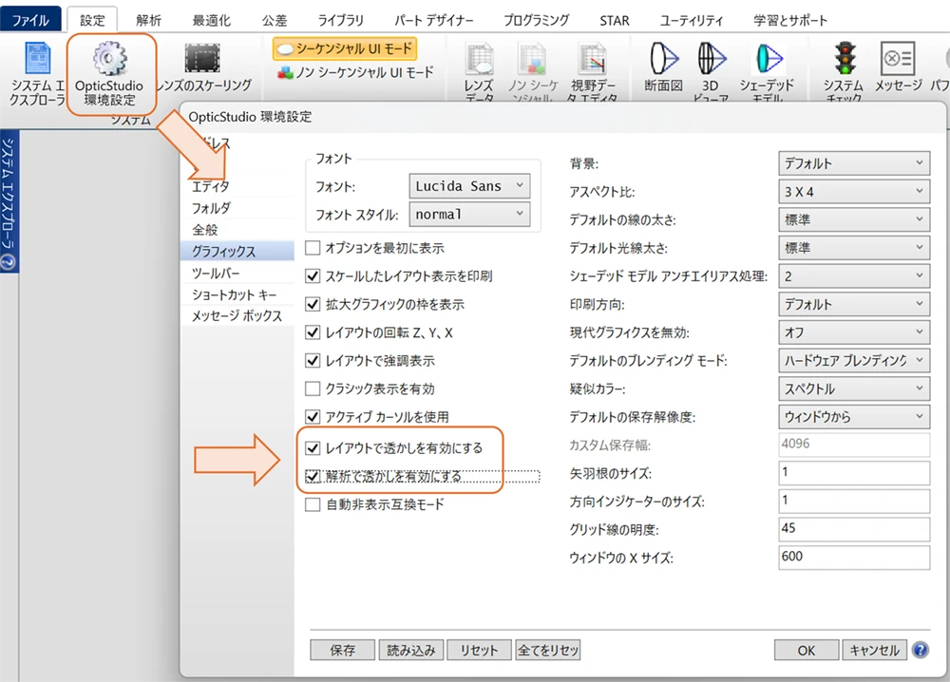The image size is (950, 682).
Task: Toggle レイアウトで透かしを有効にする checkbox
Action: [x=313, y=448]
